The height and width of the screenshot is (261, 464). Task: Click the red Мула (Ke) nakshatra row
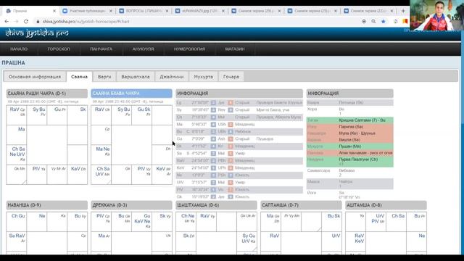point(349,133)
